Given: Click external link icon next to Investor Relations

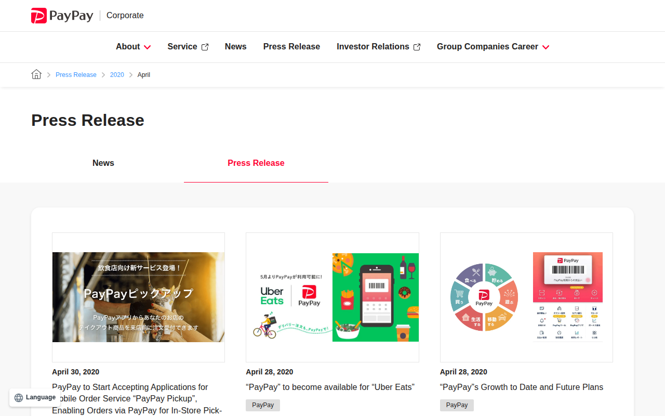Looking at the screenshot, I should pyautogui.click(x=417, y=47).
